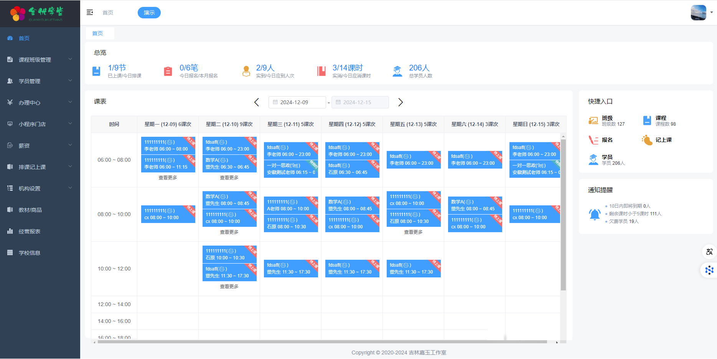Click the notification bell icon

point(594,214)
